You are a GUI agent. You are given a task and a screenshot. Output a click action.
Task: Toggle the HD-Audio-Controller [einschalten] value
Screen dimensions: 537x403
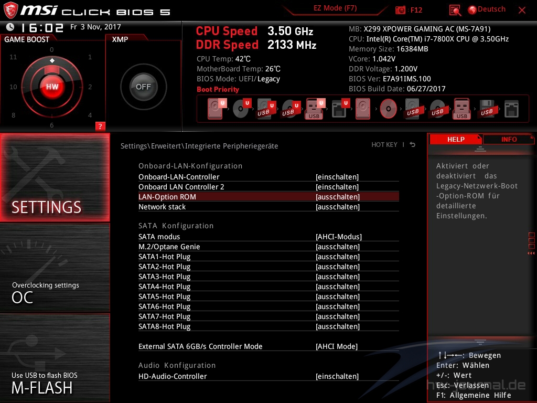[337, 376]
